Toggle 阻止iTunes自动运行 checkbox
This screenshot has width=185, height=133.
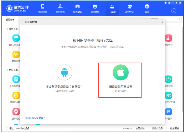[x=7, y=128]
